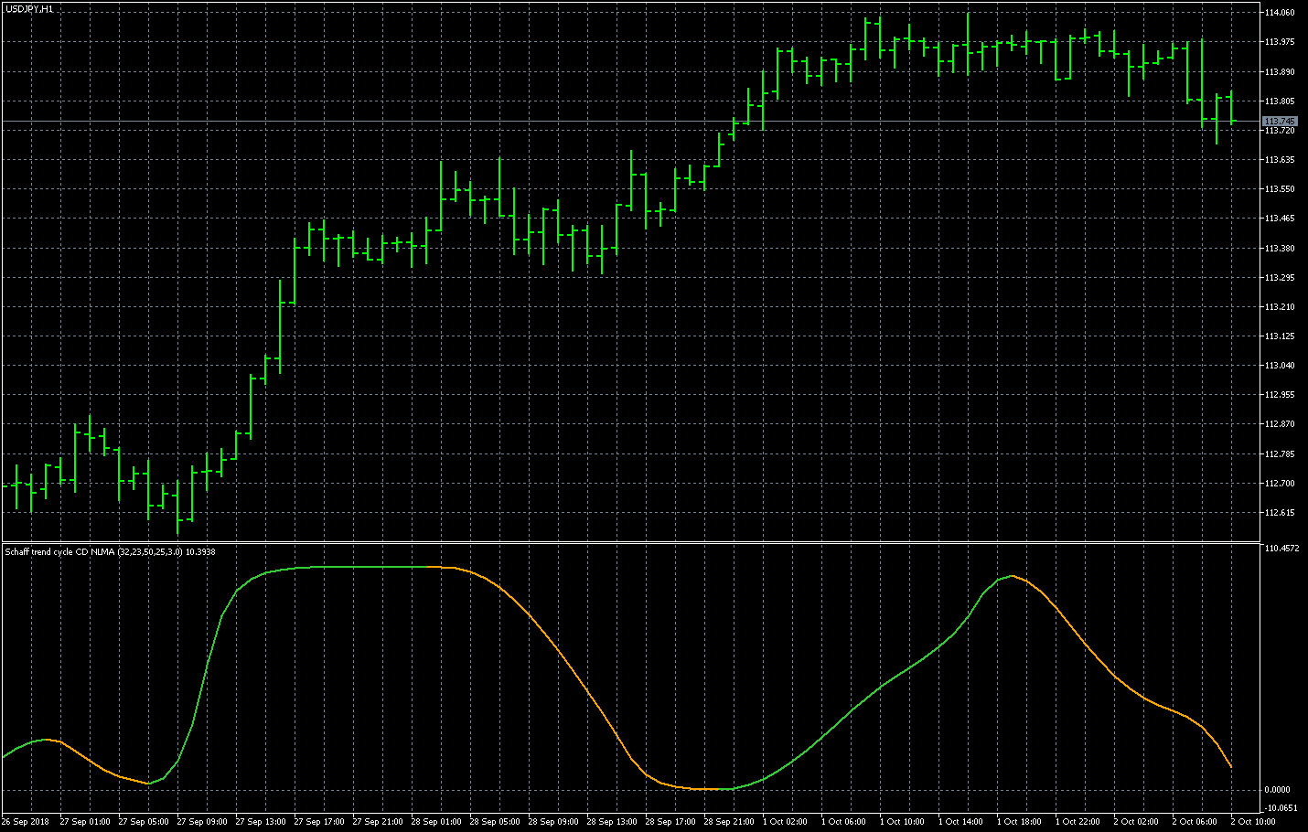The width and height of the screenshot is (1308, 832).
Task: Click price axis value 112.955
Action: (1280, 395)
